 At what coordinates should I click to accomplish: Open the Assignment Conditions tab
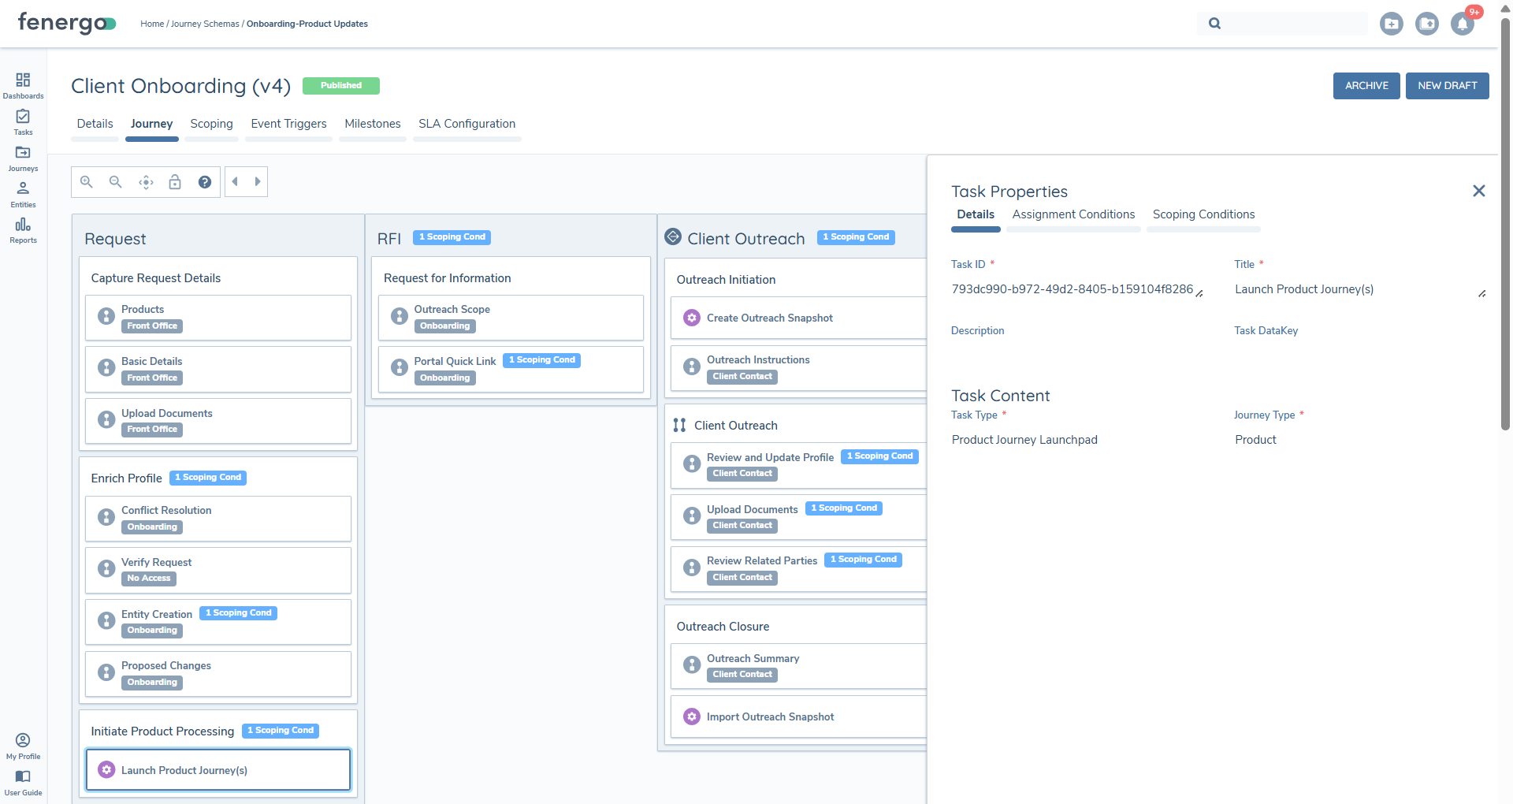1073,214
